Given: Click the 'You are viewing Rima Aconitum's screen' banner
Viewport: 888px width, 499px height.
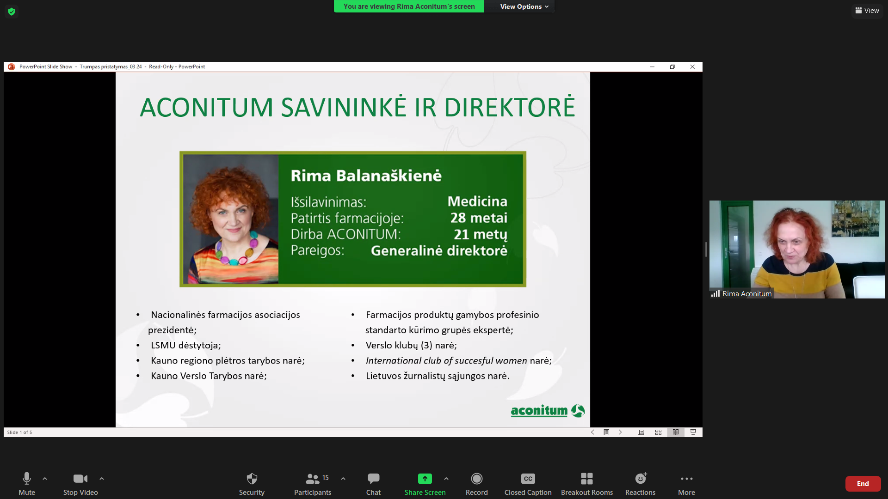Looking at the screenshot, I should pos(409,6).
